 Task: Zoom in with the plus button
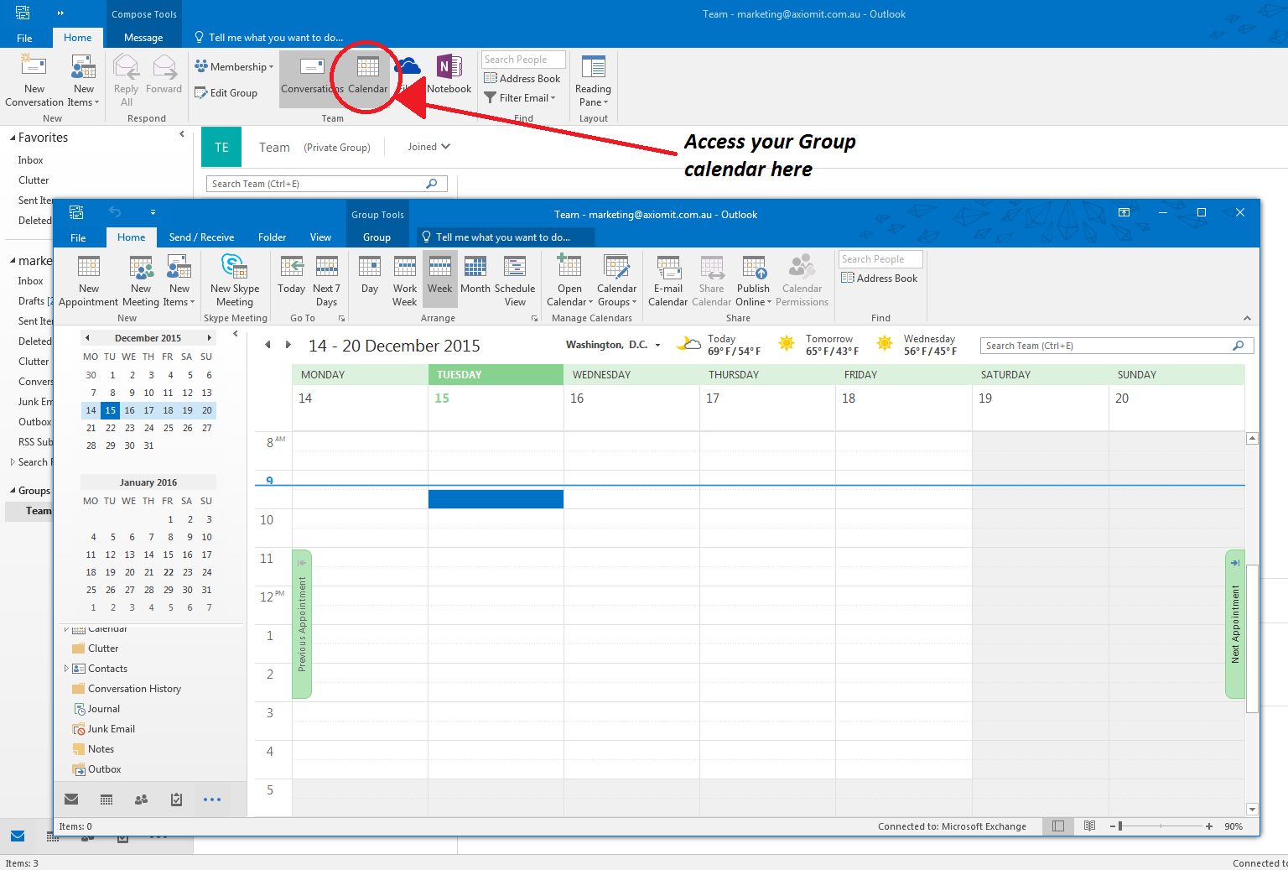1209,826
